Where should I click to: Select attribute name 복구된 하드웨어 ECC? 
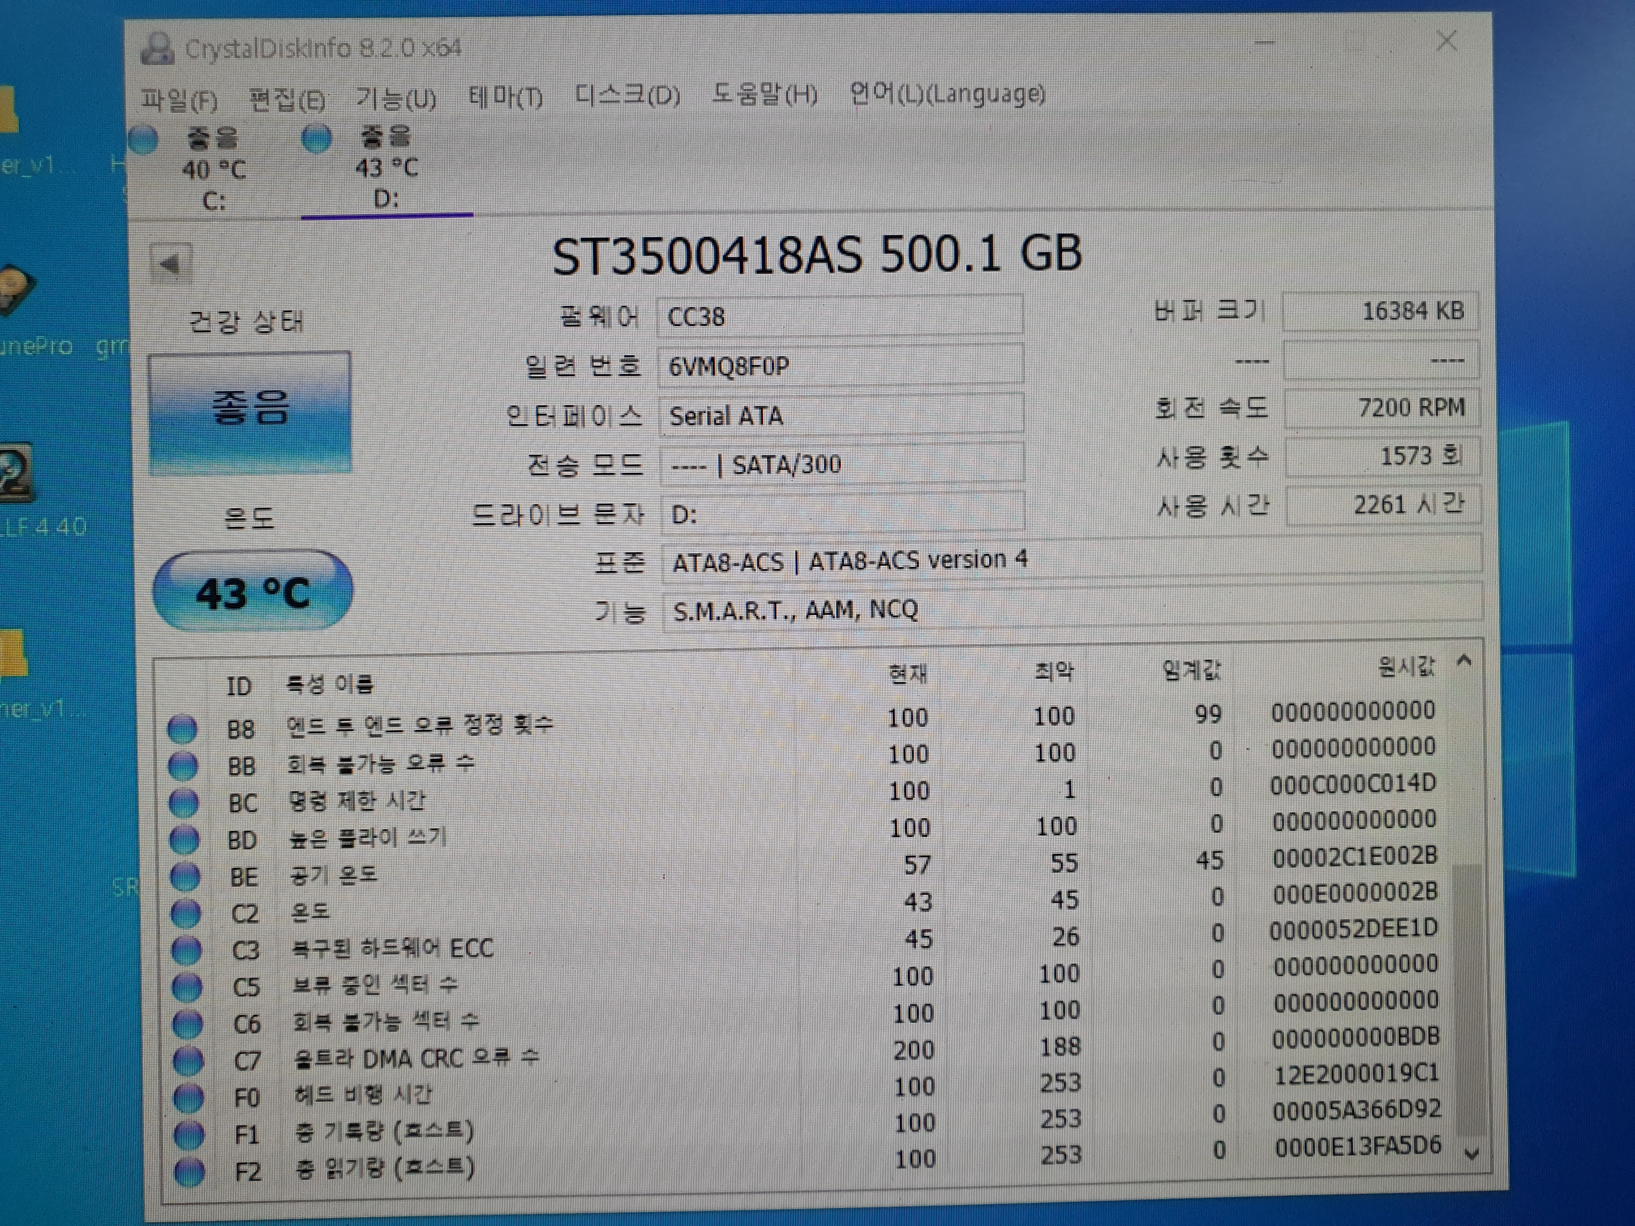pos(393,947)
